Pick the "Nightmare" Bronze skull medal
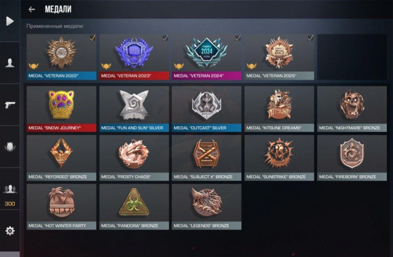This screenshot has height=257, width=393. (x=352, y=109)
